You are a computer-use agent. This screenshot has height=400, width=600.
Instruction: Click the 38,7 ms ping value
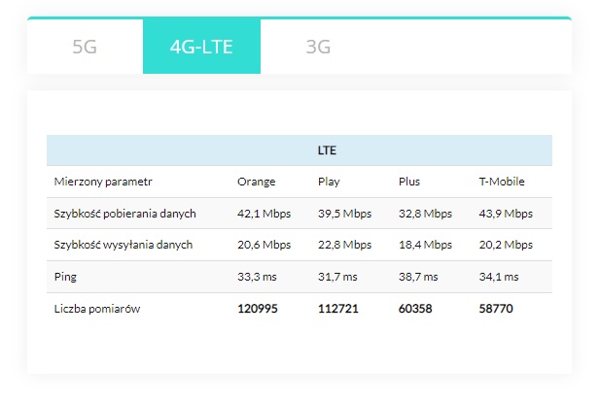click(x=418, y=277)
